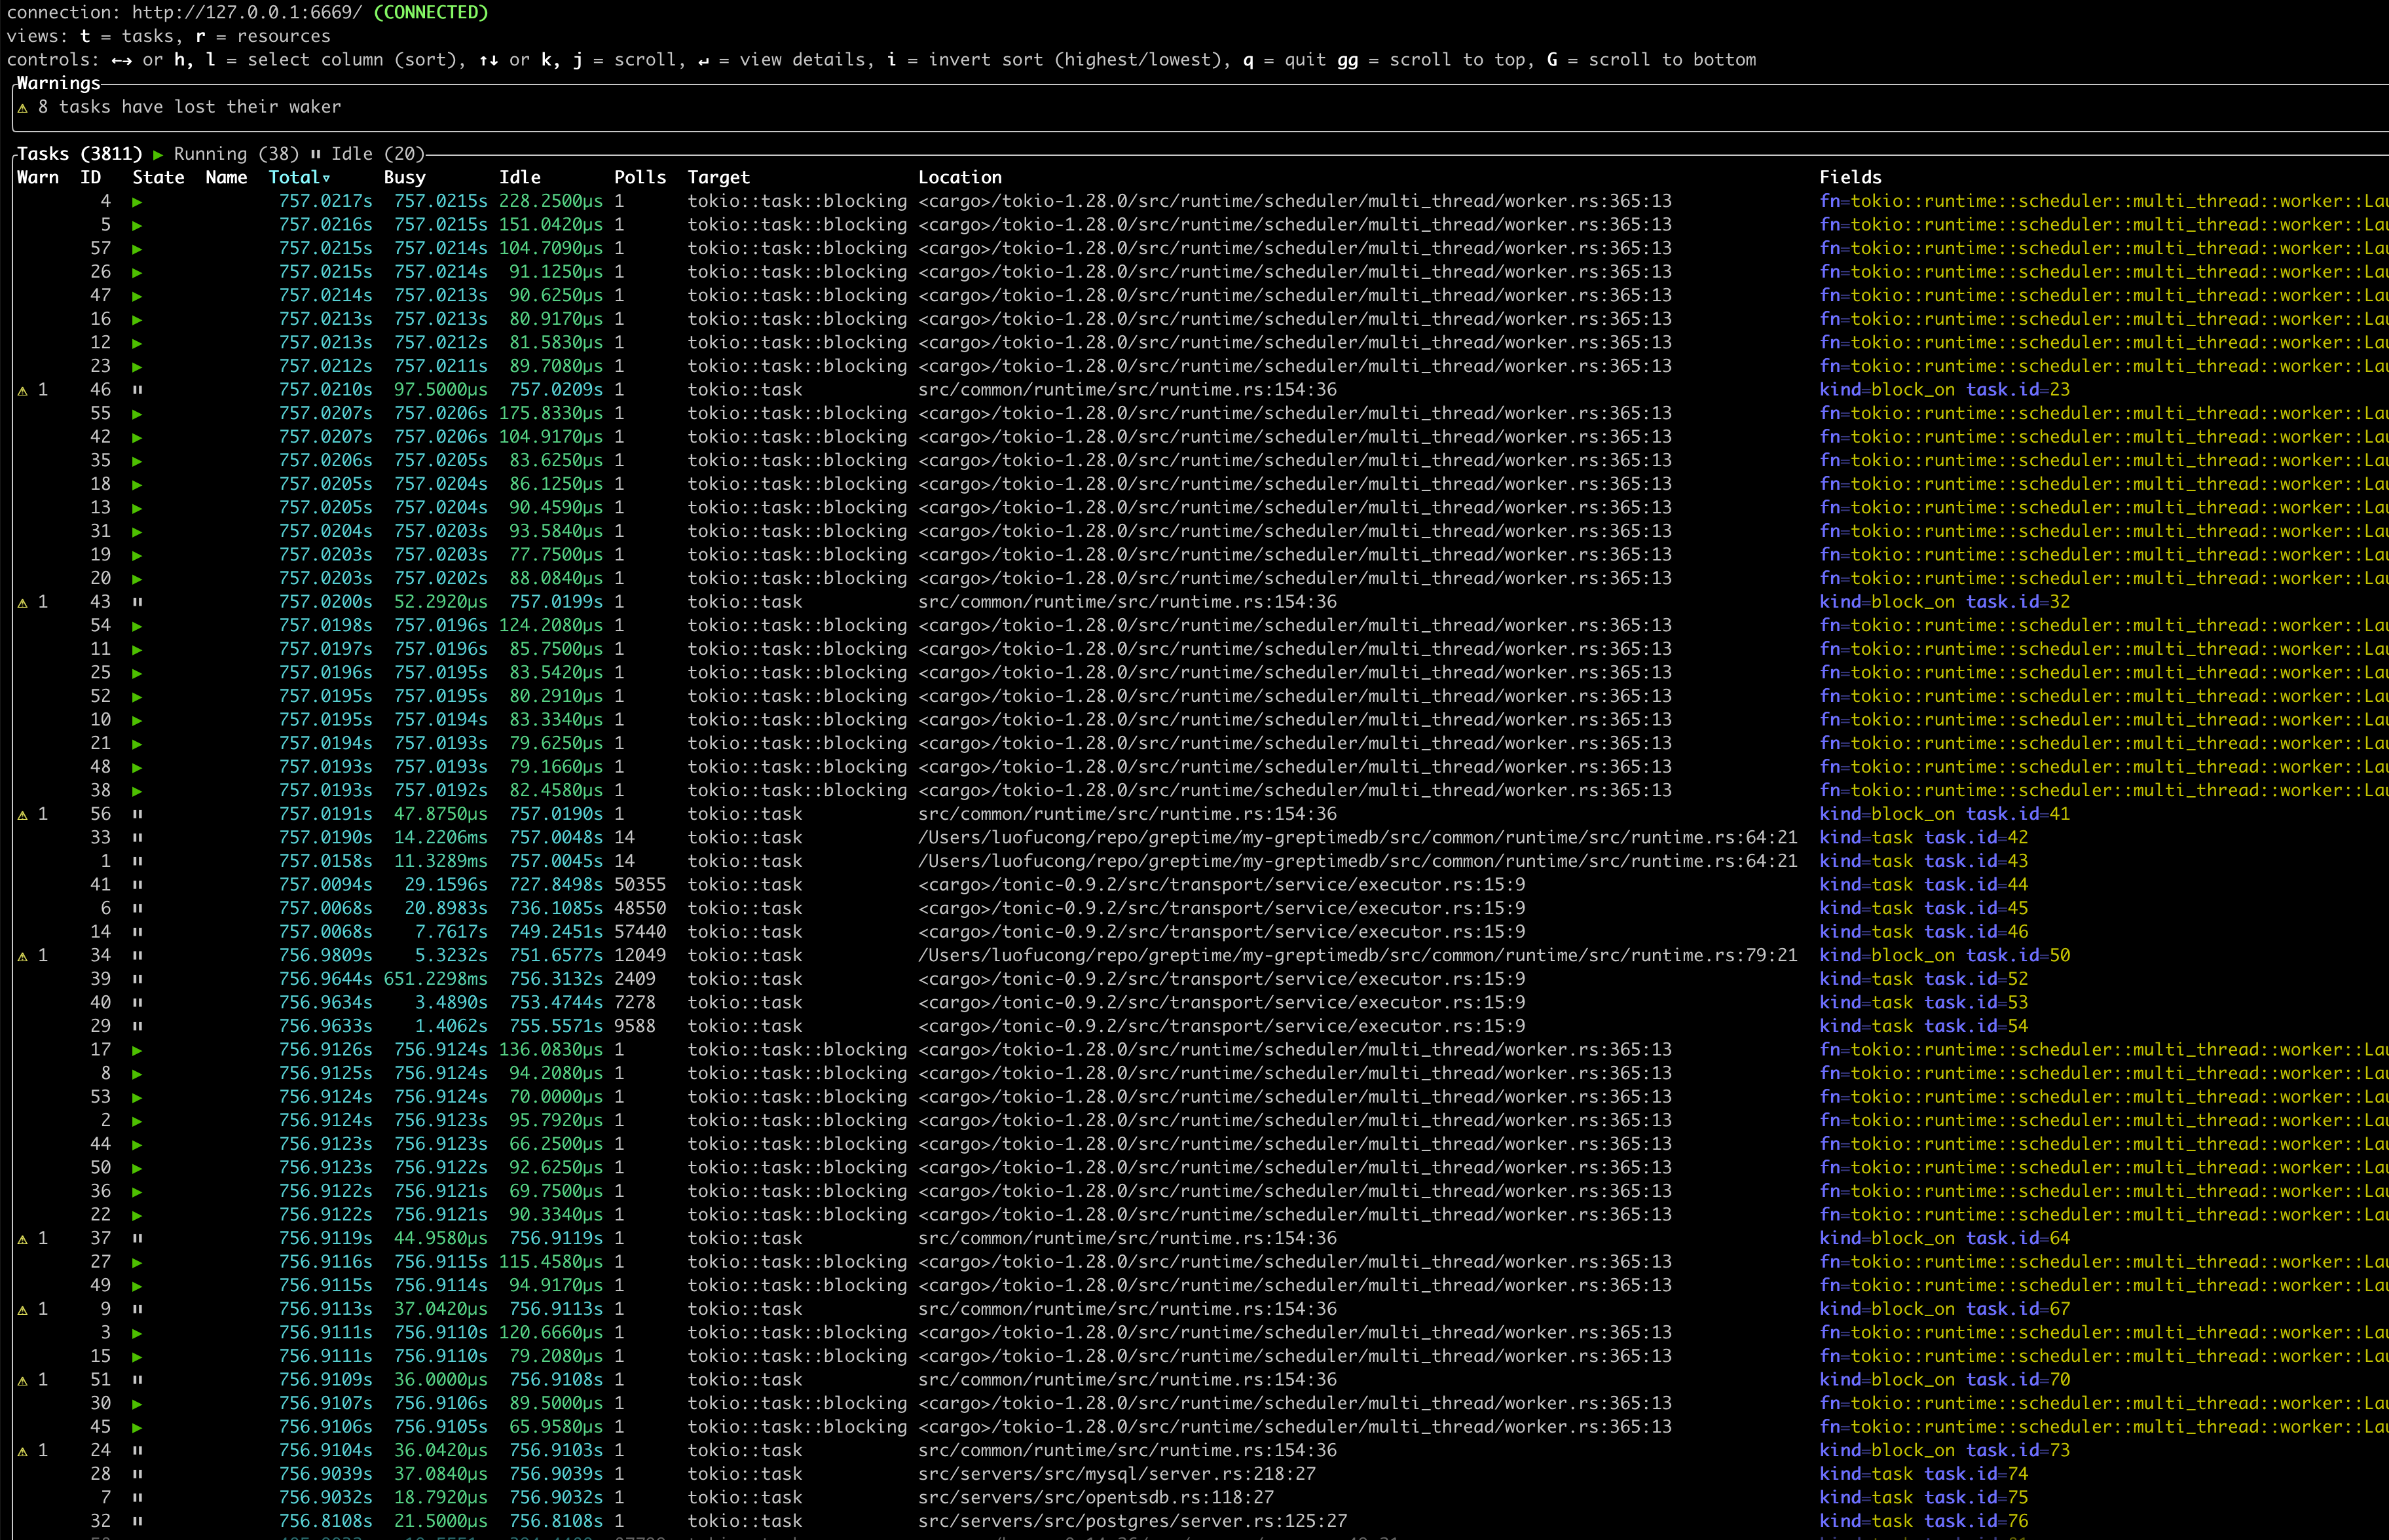The height and width of the screenshot is (1540, 2389).
Task: Click the warning triangle next to task 43
Action: (24, 601)
